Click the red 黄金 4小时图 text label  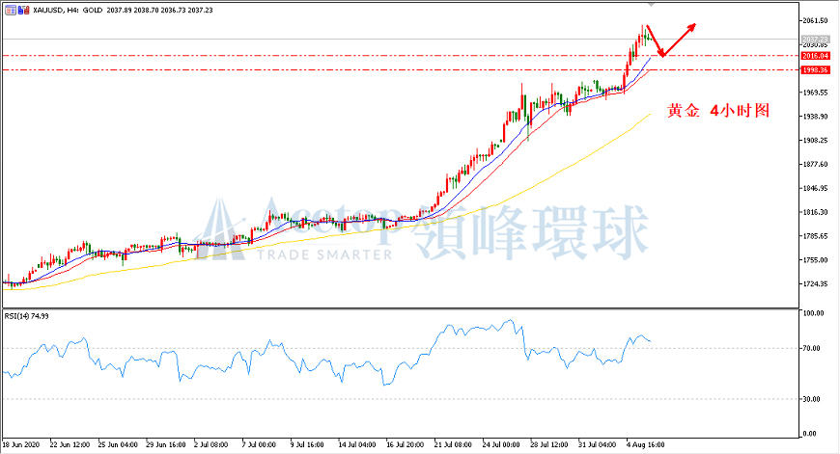click(717, 111)
